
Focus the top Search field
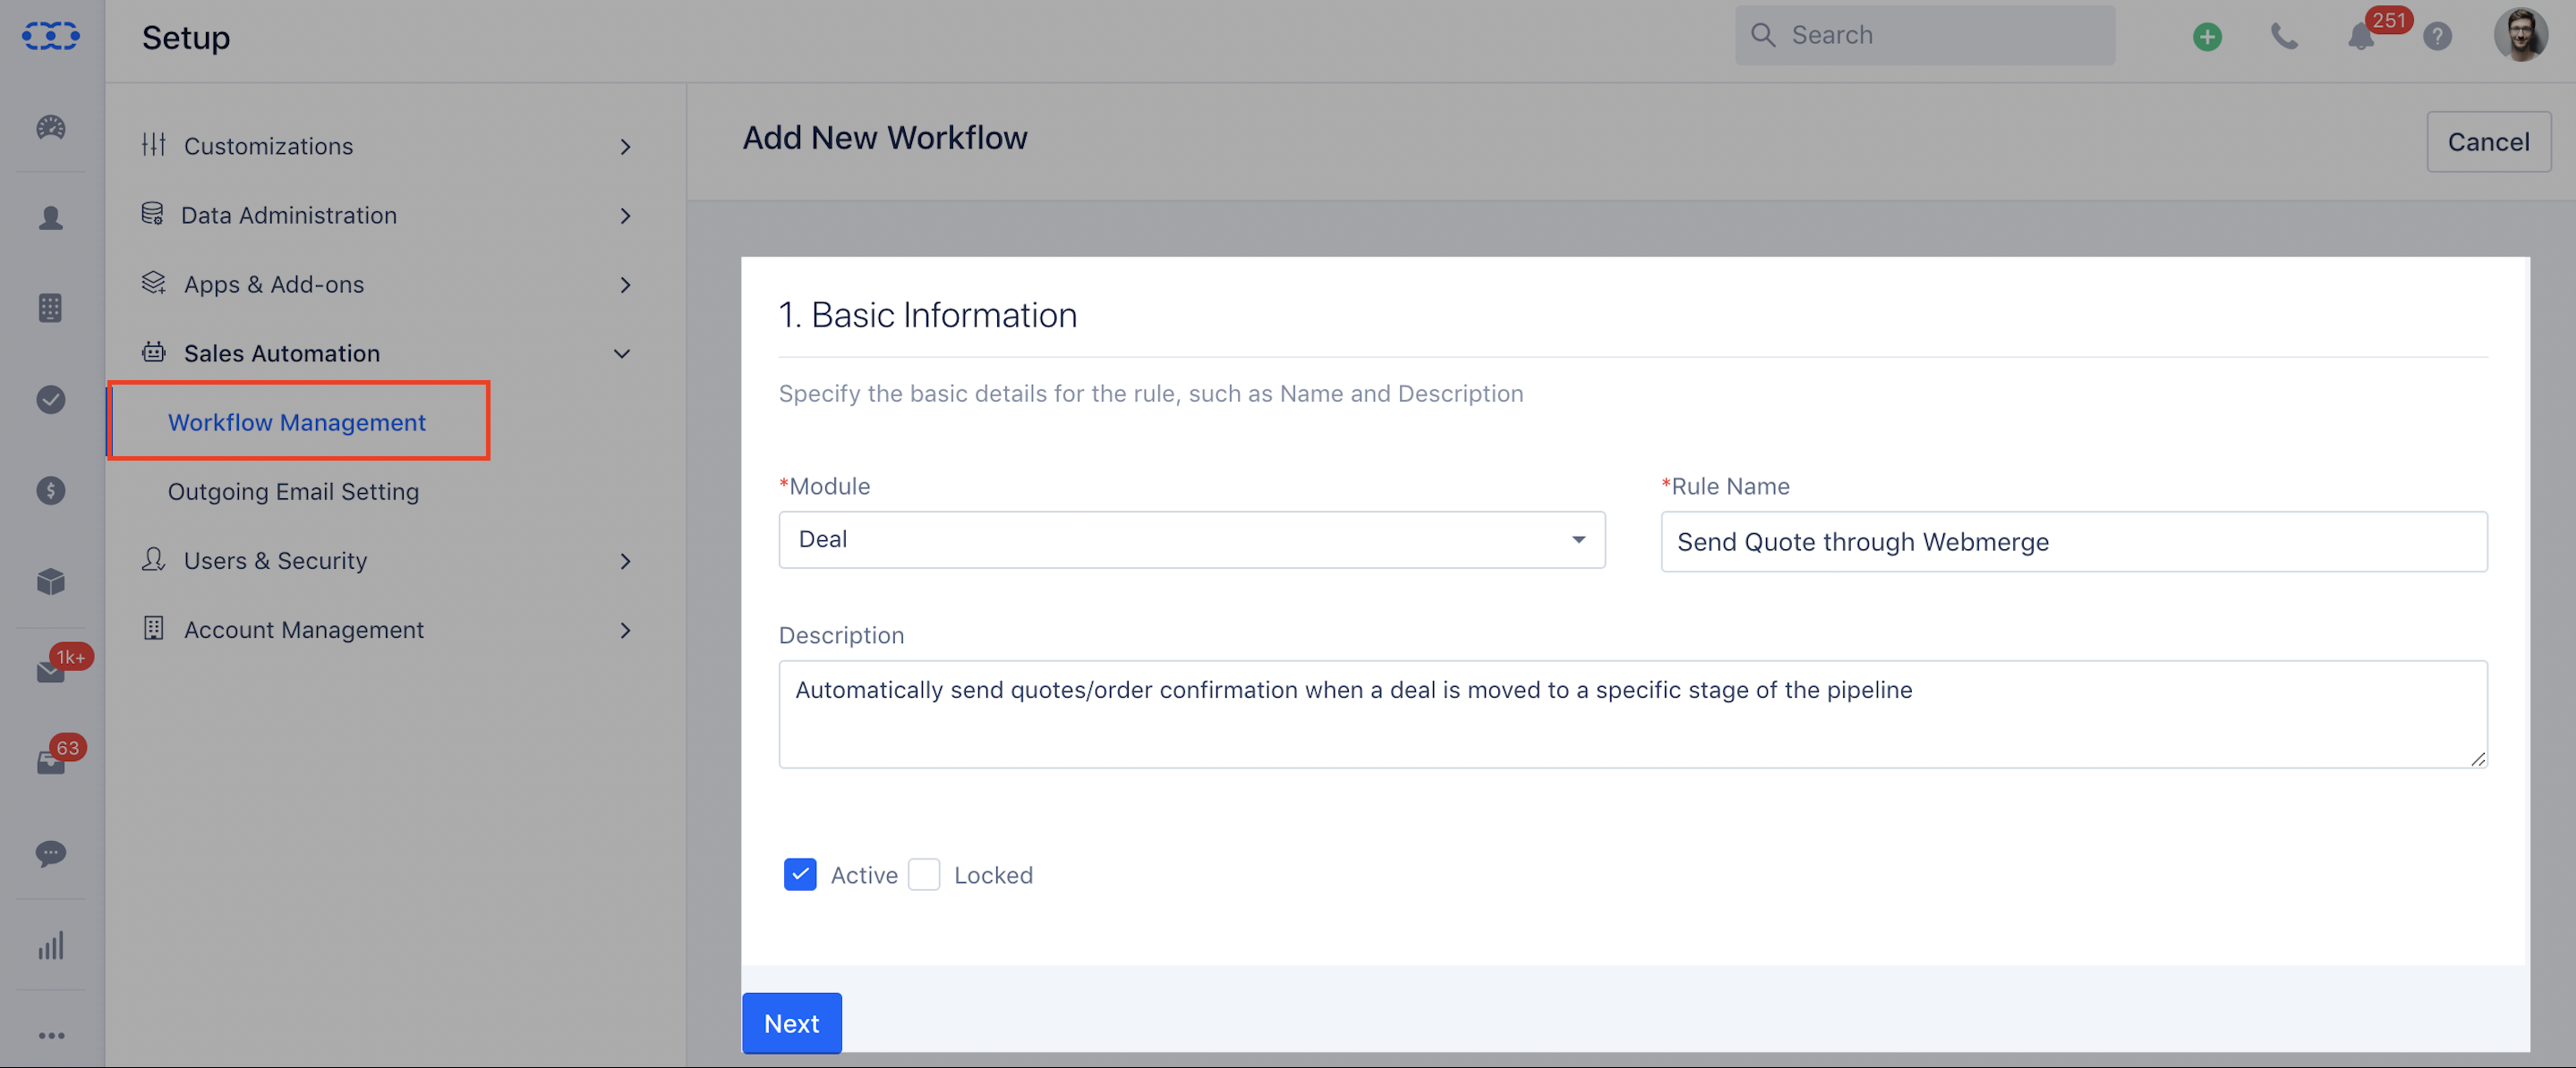pos(1925,35)
